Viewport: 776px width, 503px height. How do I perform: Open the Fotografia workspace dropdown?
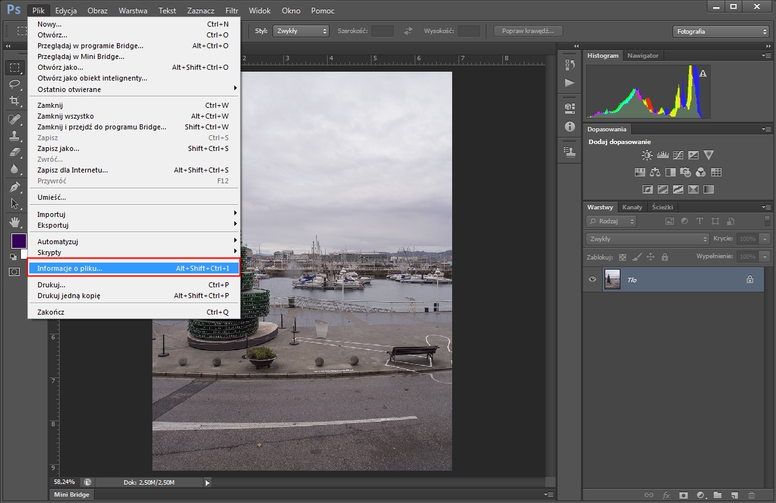720,31
